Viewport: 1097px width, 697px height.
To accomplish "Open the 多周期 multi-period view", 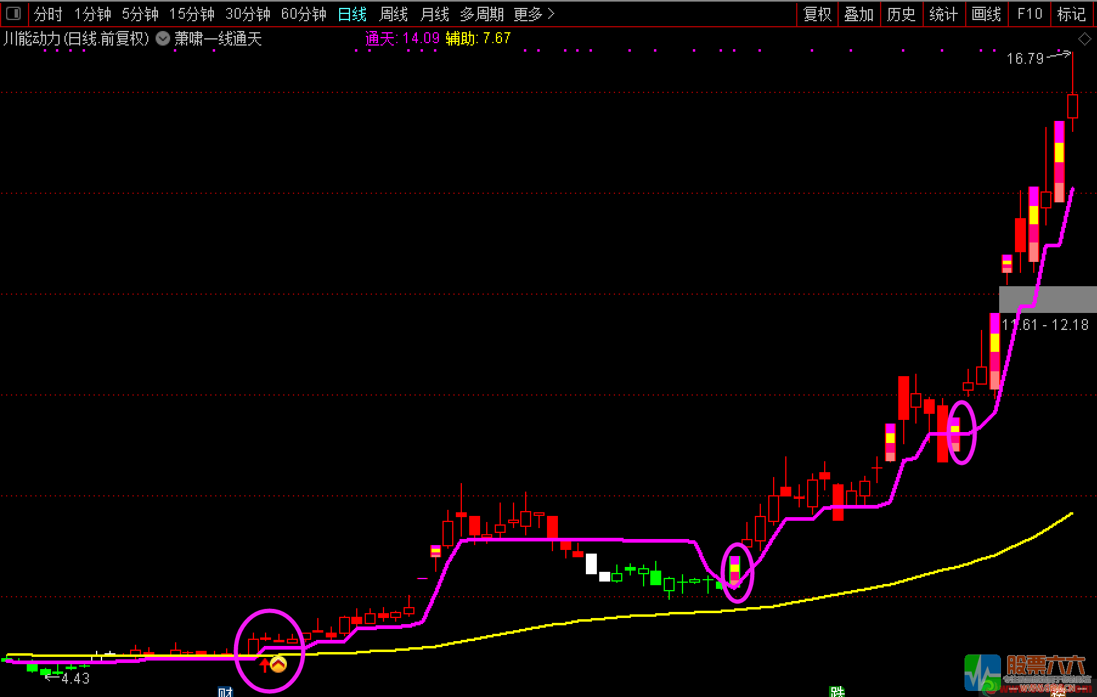I will pos(482,14).
